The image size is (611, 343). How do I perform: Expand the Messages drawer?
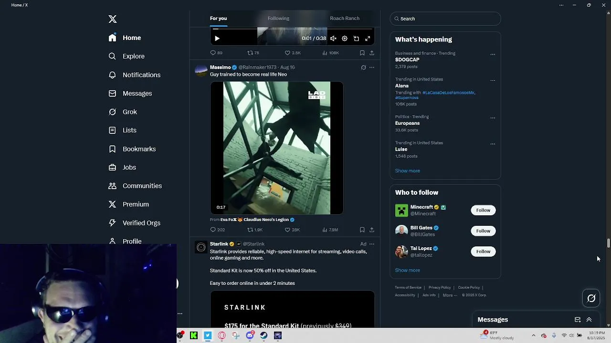pos(589,320)
